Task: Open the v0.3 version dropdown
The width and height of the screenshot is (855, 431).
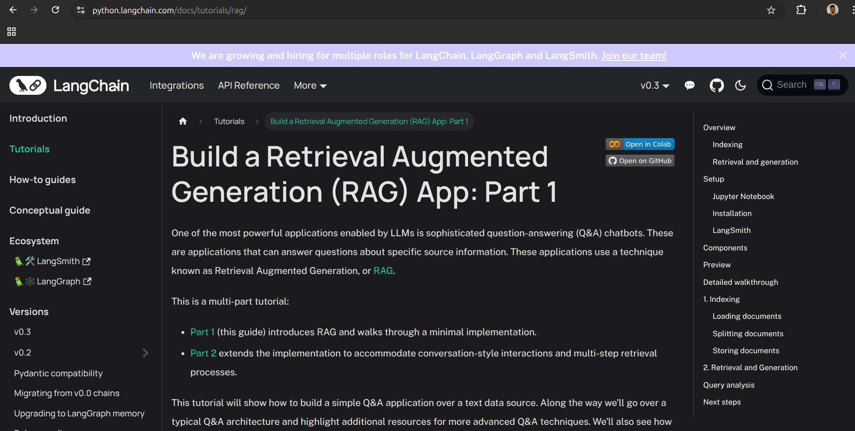Action: coord(655,85)
